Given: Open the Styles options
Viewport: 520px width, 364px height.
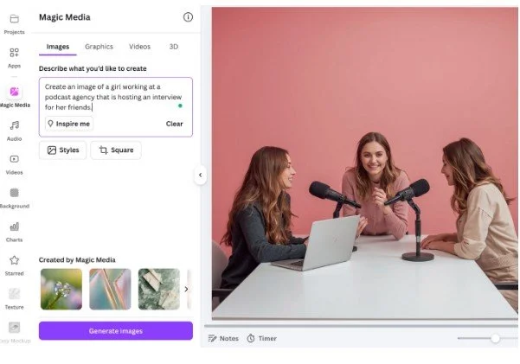Looking at the screenshot, I should click(62, 150).
